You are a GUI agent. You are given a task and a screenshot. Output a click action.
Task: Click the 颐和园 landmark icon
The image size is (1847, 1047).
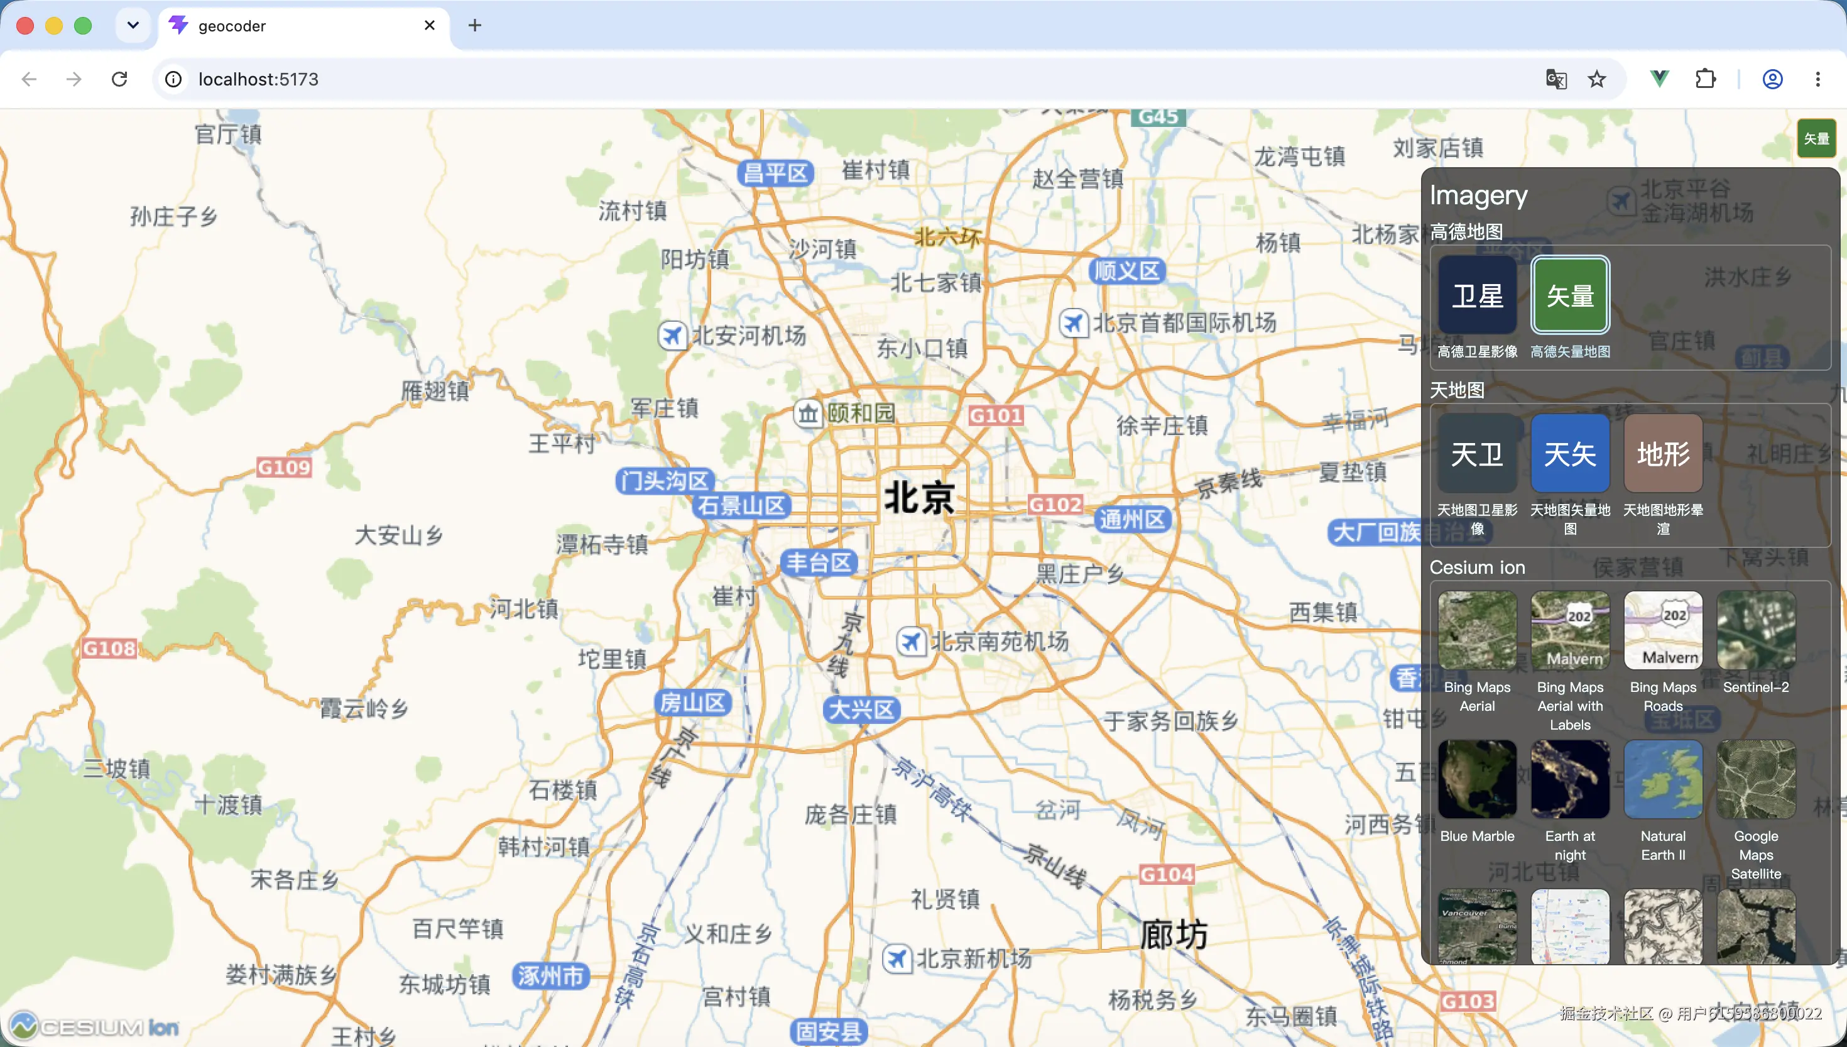(x=808, y=414)
